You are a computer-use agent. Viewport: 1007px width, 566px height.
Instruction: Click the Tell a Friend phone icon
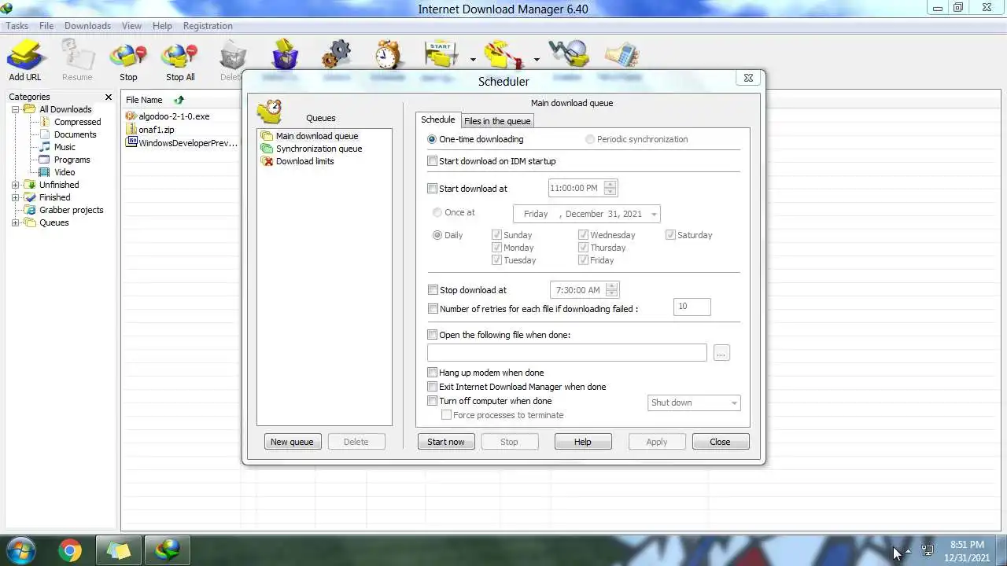pos(622,55)
